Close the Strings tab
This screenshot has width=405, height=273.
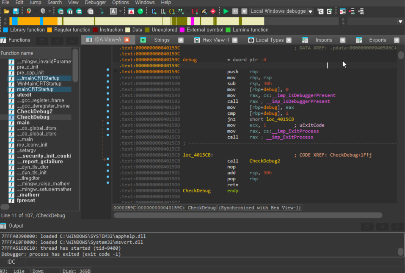(181, 40)
